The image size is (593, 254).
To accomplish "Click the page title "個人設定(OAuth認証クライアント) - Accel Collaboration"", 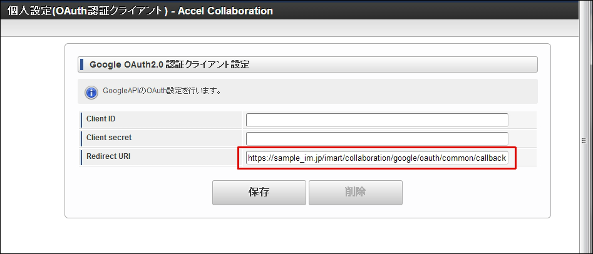I will (x=140, y=11).
